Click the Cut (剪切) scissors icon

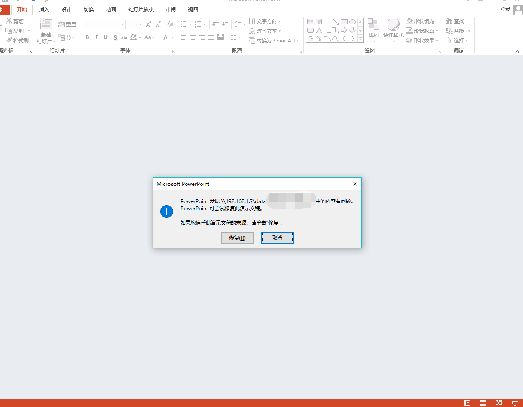click(9, 21)
